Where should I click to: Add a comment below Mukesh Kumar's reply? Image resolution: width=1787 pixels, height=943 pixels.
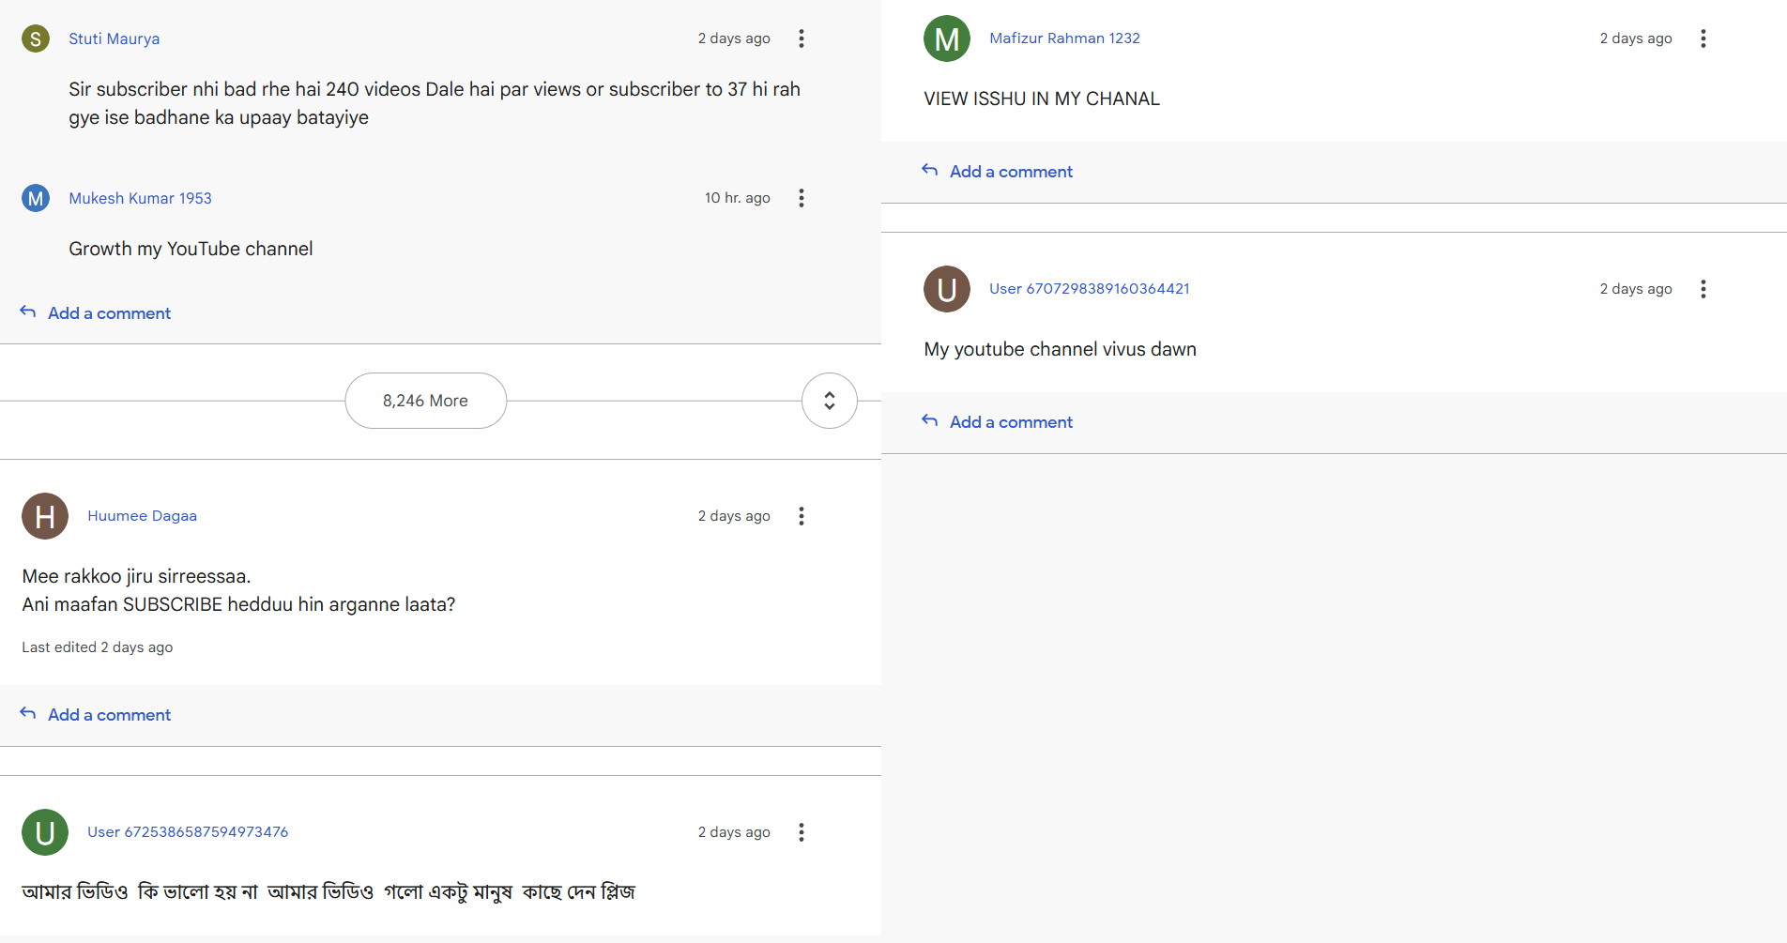click(110, 313)
